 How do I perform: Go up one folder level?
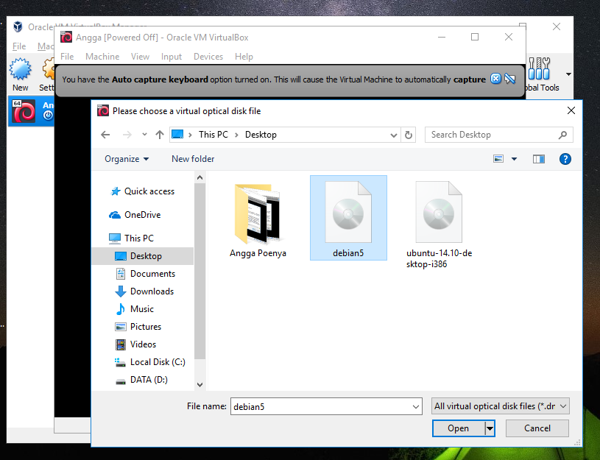pyautogui.click(x=160, y=135)
